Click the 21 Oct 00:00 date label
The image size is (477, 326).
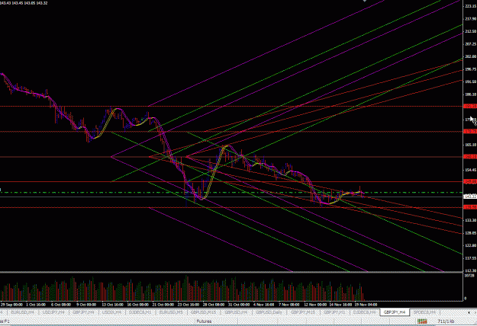[x=163, y=305]
